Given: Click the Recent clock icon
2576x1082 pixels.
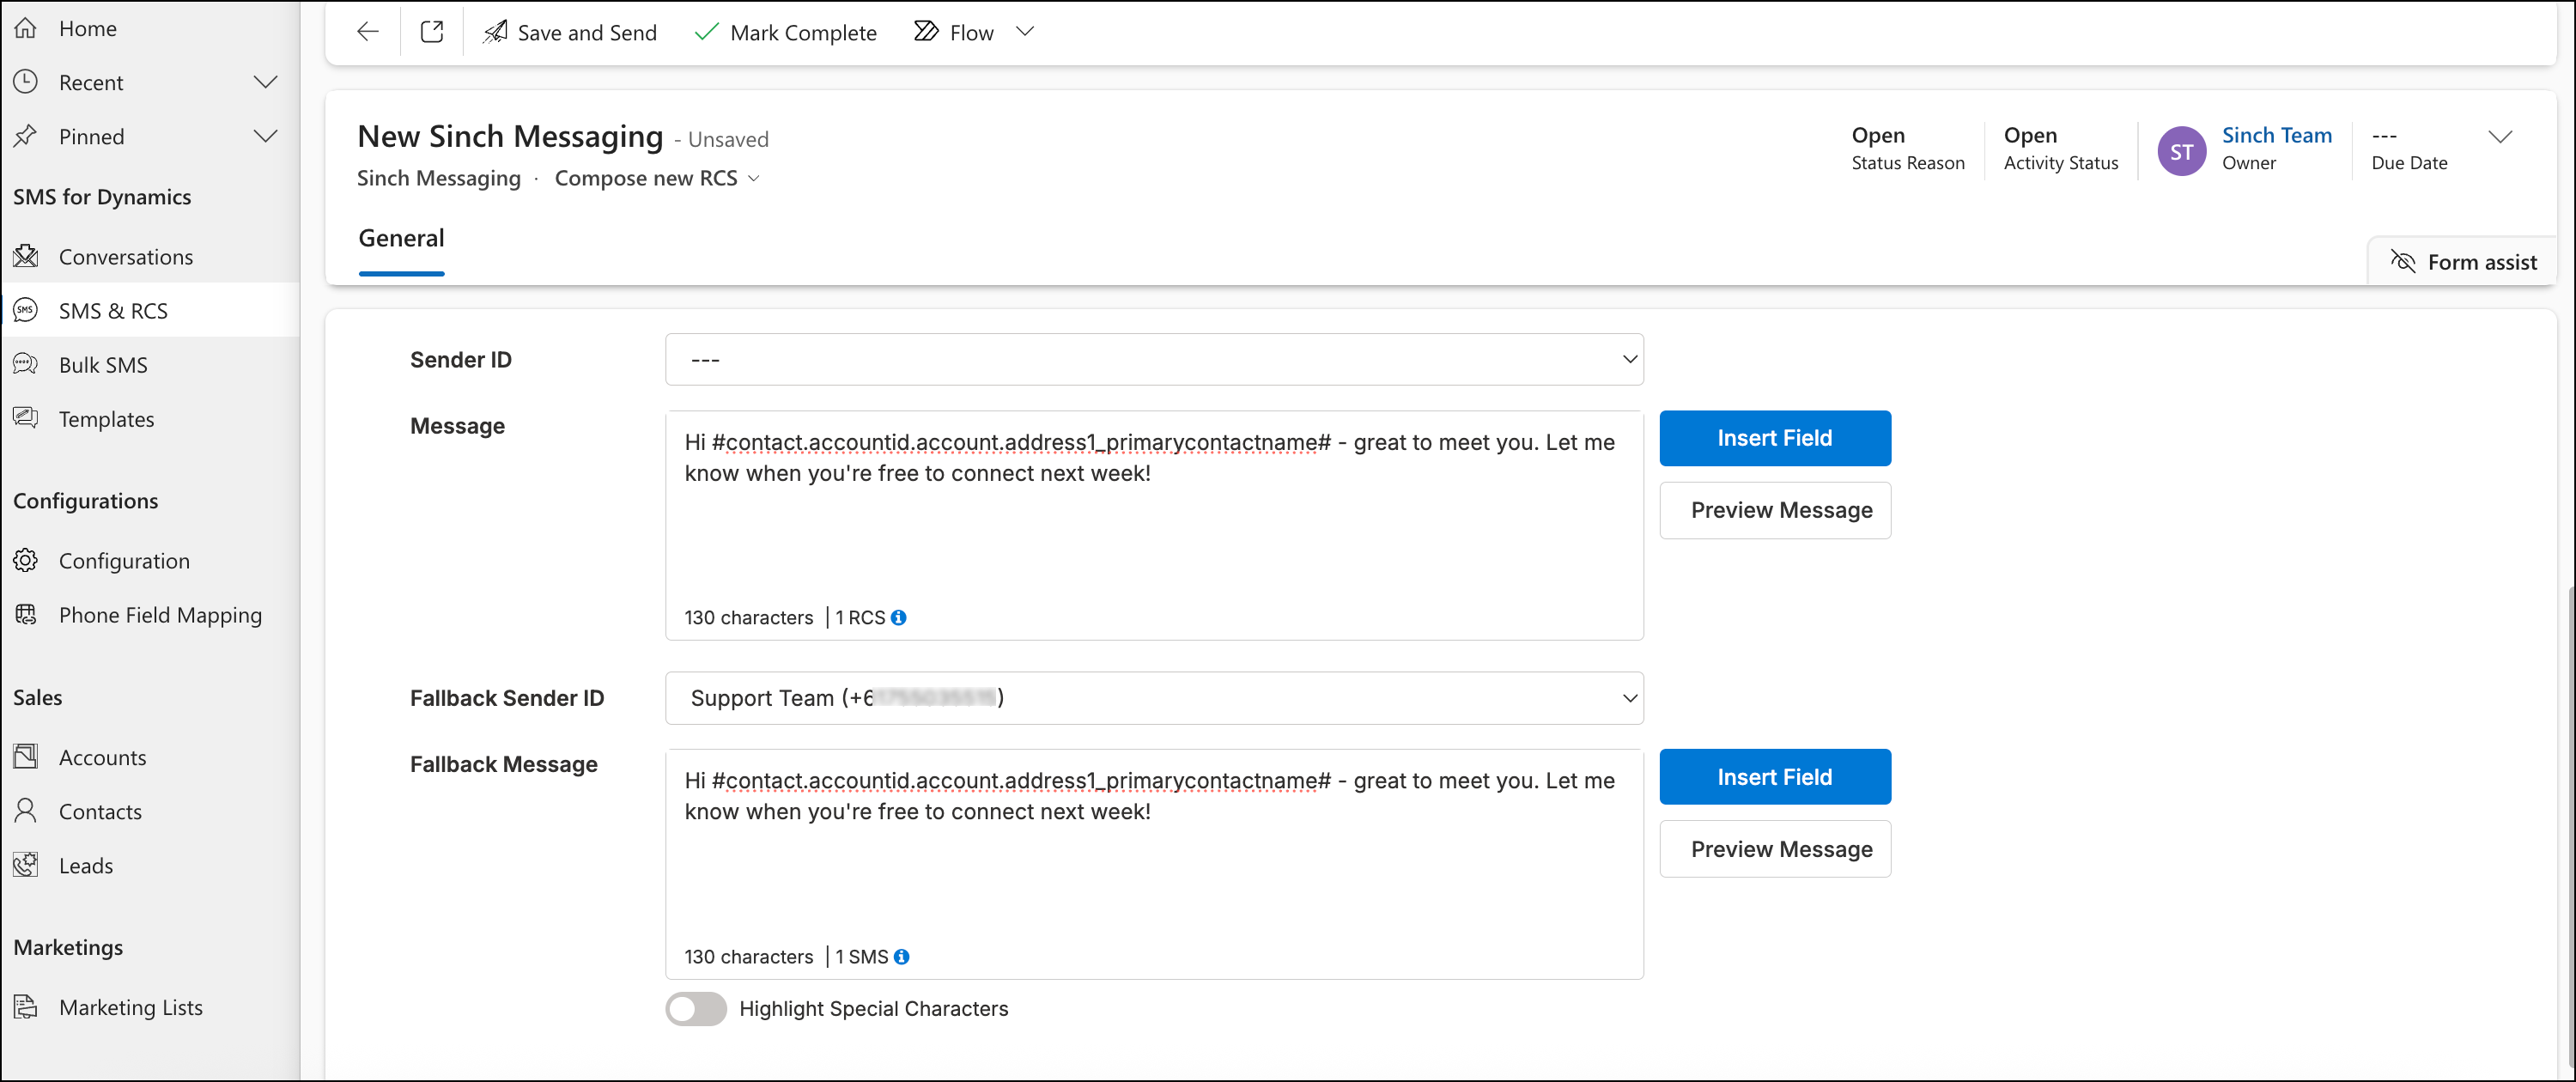Looking at the screenshot, I should click(x=26, y=82).
